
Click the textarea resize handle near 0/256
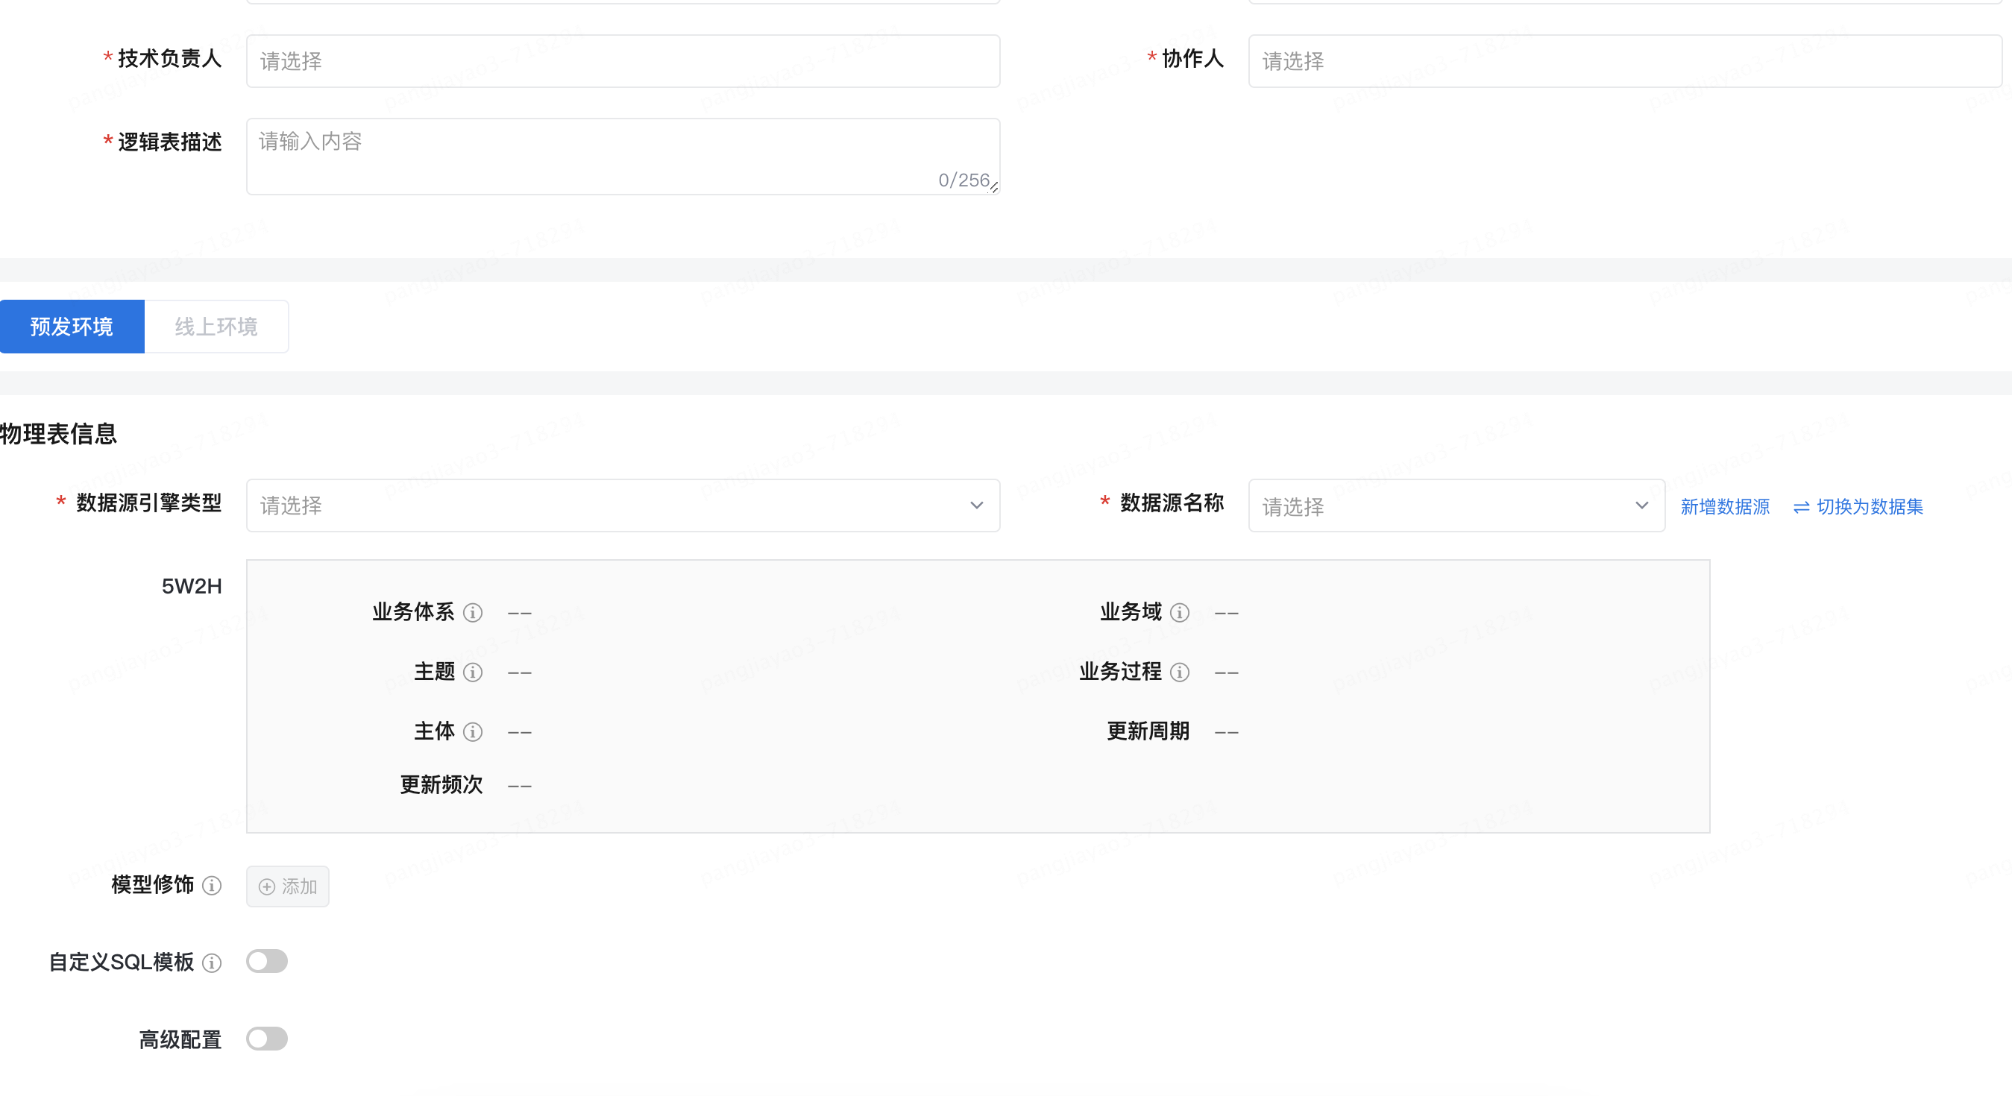click(x=994, y=188)
